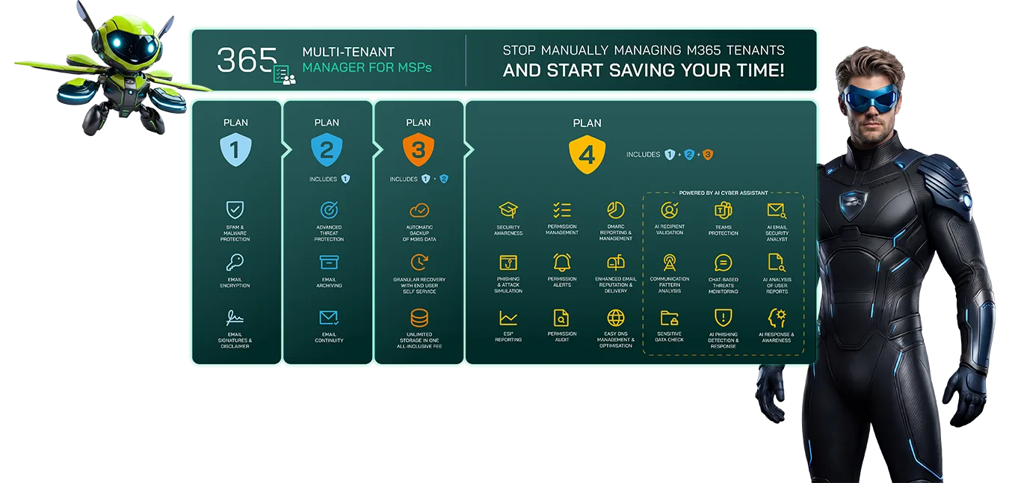Click the AI Recipient Validation icon
Viewport: 1009px width, 483px height.
click(670, 210)
